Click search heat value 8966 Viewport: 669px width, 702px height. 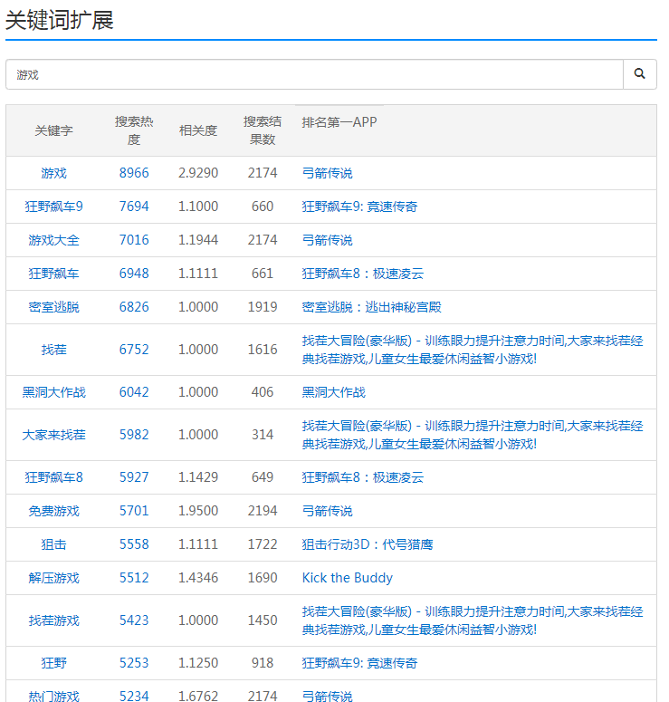click(134, 173)
